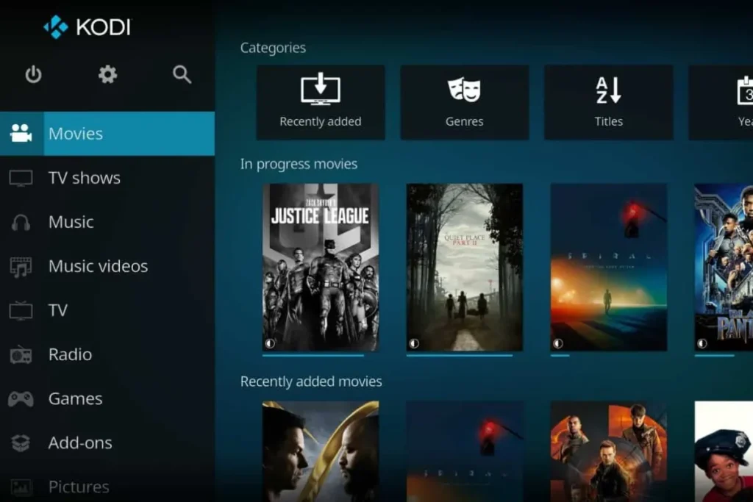
Task: Click the Titles A-Z sort icon
Action: pos(608,90)
